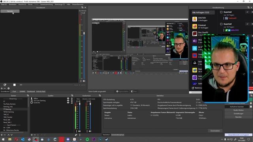Screen dimensions: 253x142
Task: Switch to the Activity feed tab
Action: coord(41,92)
